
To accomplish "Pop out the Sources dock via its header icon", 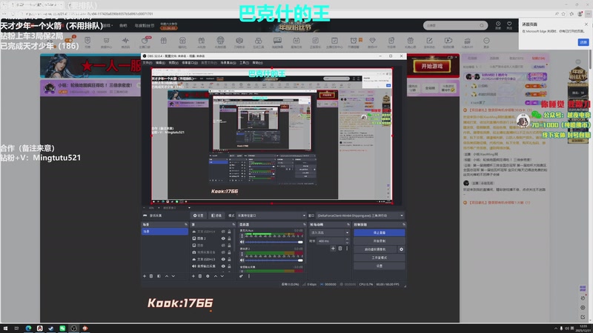I will click(x=233, y=225).
